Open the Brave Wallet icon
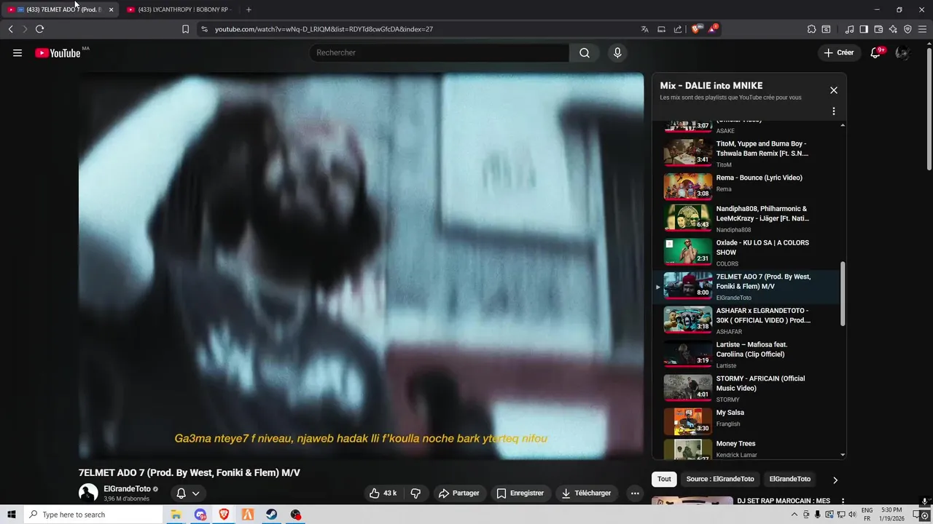 (x=878, y=29)
